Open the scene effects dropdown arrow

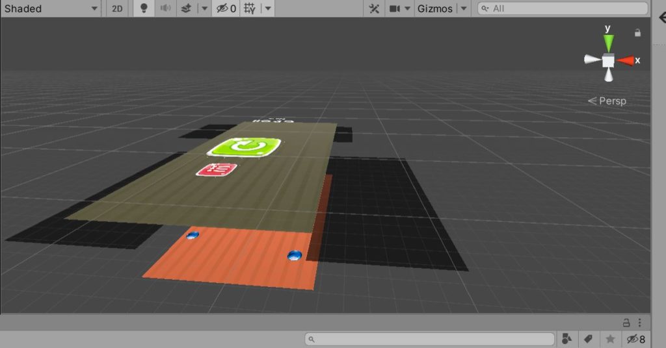click(x=204, y=8)
